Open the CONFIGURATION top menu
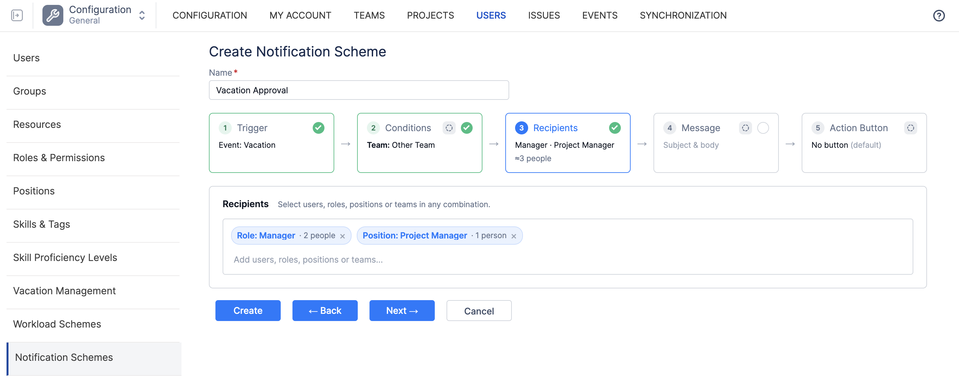The image size is (959, 383). coord(210,15)
